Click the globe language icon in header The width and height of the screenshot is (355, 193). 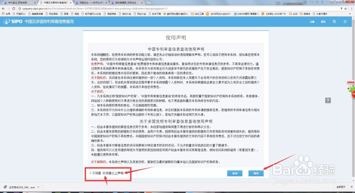point(334,22)
